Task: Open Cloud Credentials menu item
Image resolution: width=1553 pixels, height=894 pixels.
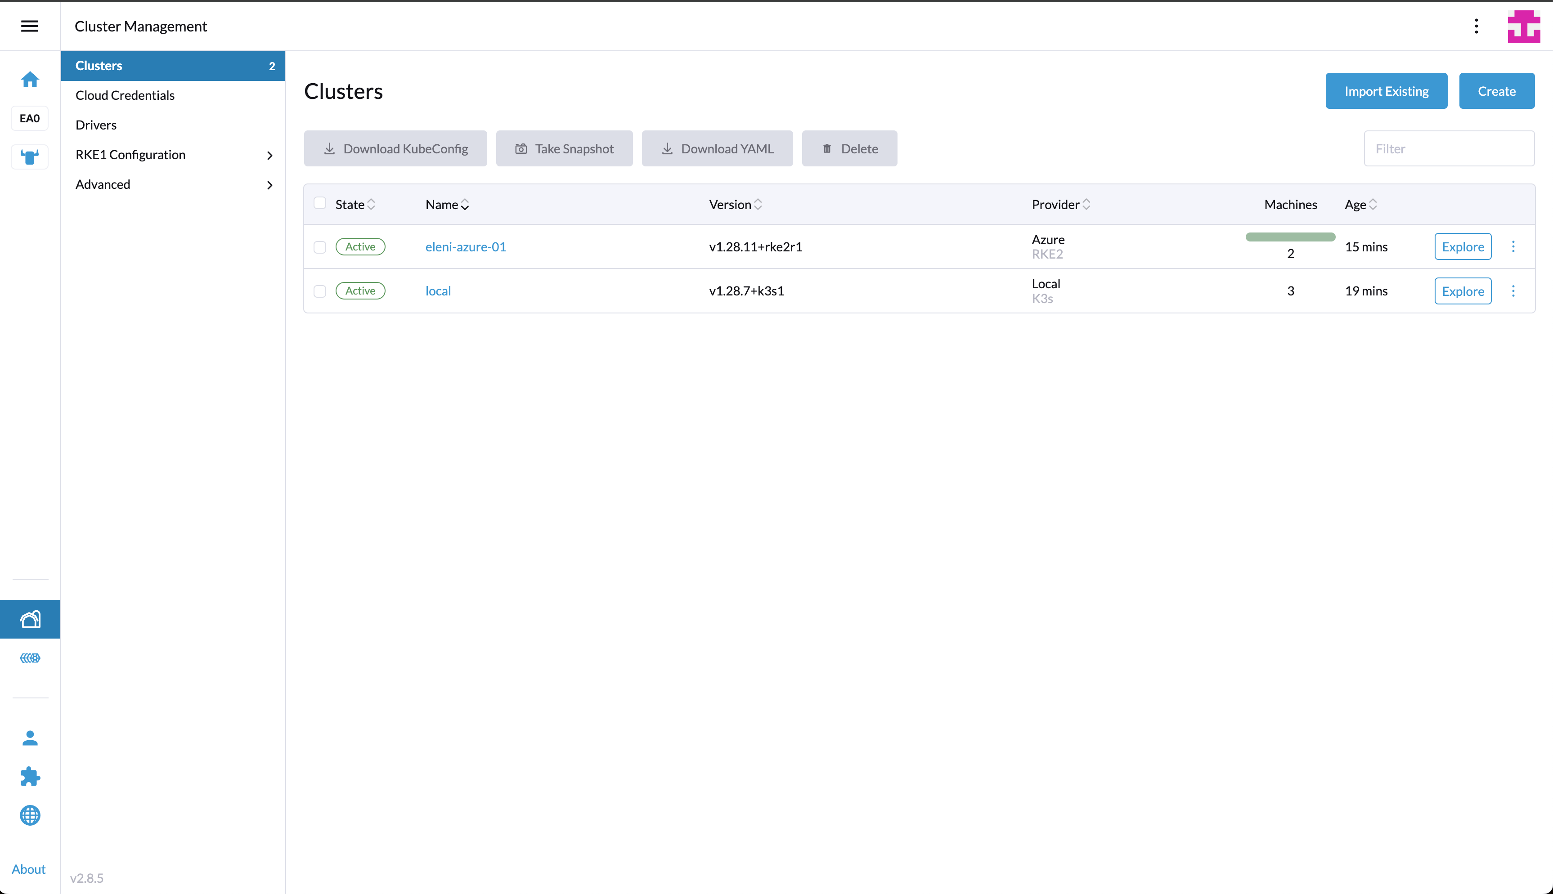Action: click(125, 95)
